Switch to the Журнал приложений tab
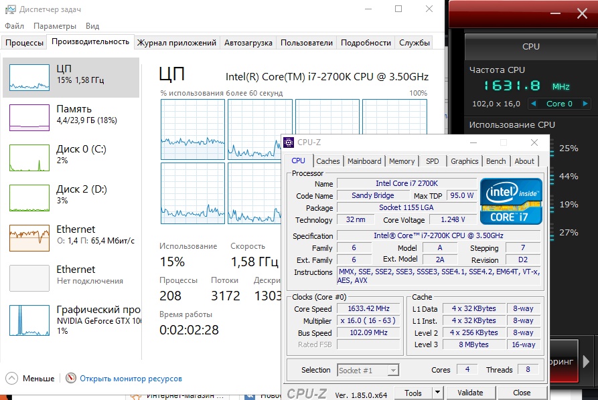The image size is (598, 400). pos(177,43)
